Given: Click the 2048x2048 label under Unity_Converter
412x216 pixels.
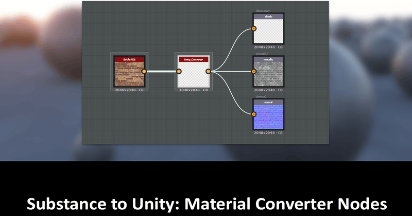Looking at the screenshot, I should [x=194, y=90].
